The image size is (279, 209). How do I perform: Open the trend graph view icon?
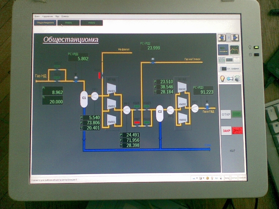(x=235, y=49)
